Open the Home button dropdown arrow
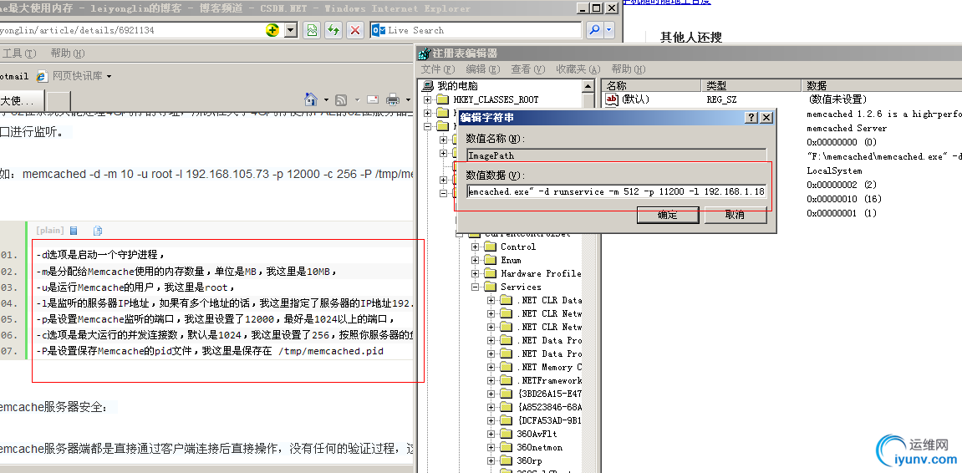The height and width of the screenshot is (473, 962). point(326,100)
